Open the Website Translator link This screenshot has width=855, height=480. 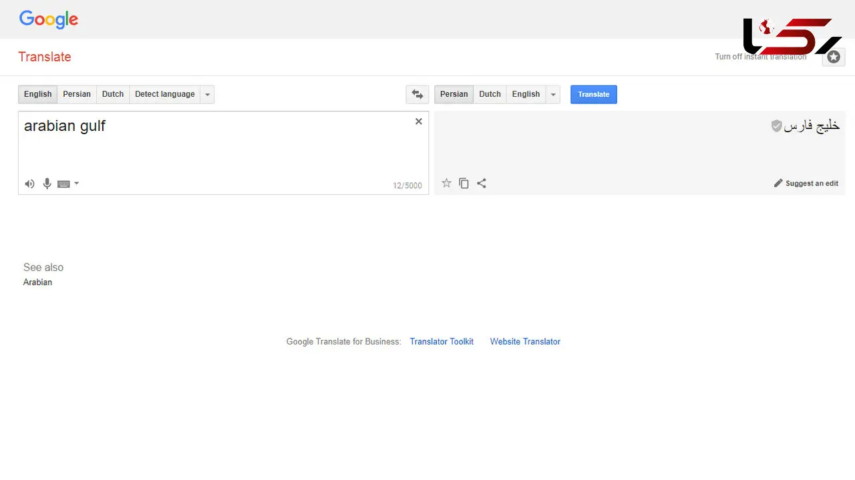tap(525, 341)
